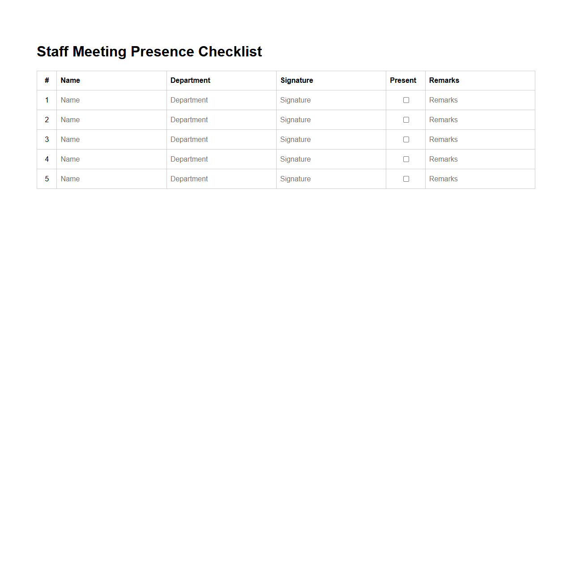Viewport: 572px width, 582px height.
Task: Mark row 5 as Present
Action: (x=406, y=179)
